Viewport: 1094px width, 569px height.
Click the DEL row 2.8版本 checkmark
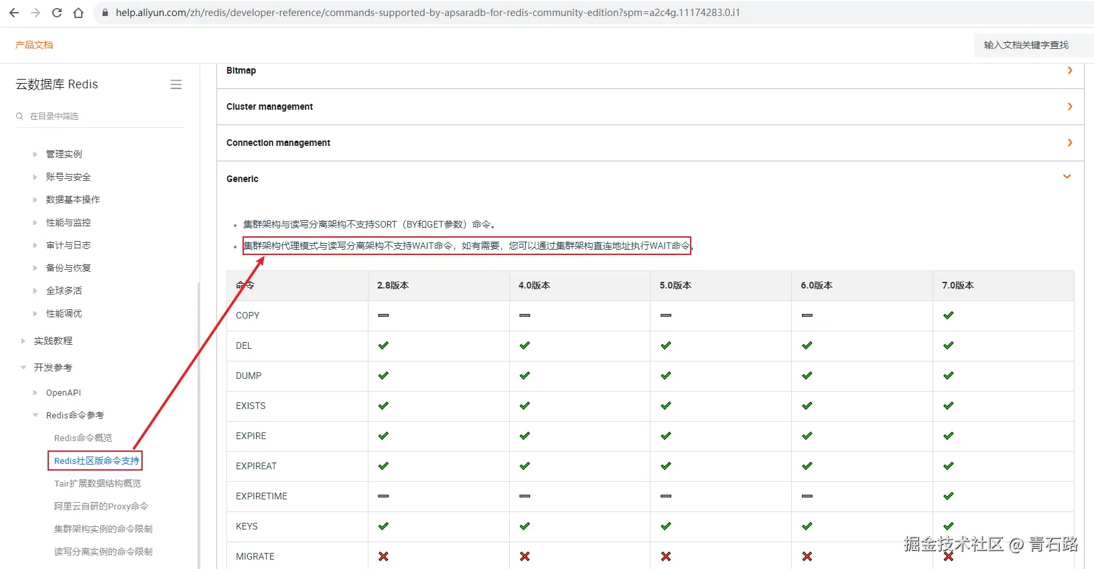[383, 345]
